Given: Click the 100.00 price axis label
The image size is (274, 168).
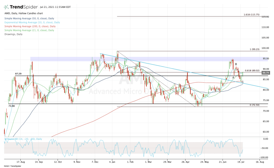Looking at the screenshot, I should pyautogui.click(x=265, y=48).
